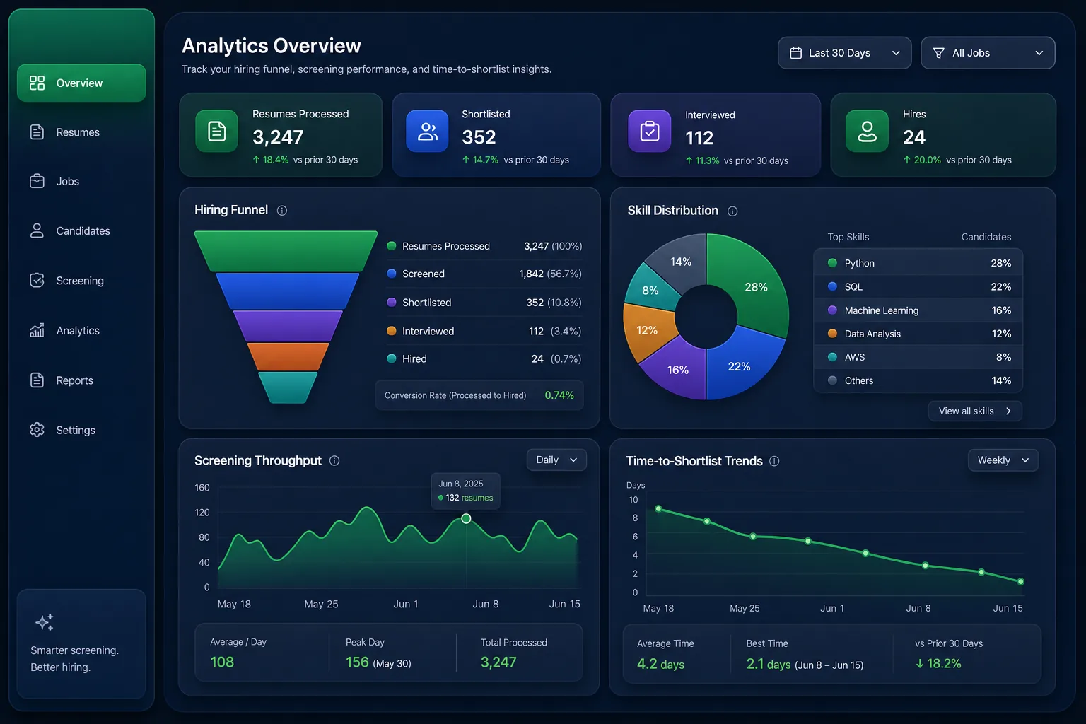Click the Shortlisted people icon
Image resolution: width=1086 pixels, height=724 pixels.
tap(427, 131)
